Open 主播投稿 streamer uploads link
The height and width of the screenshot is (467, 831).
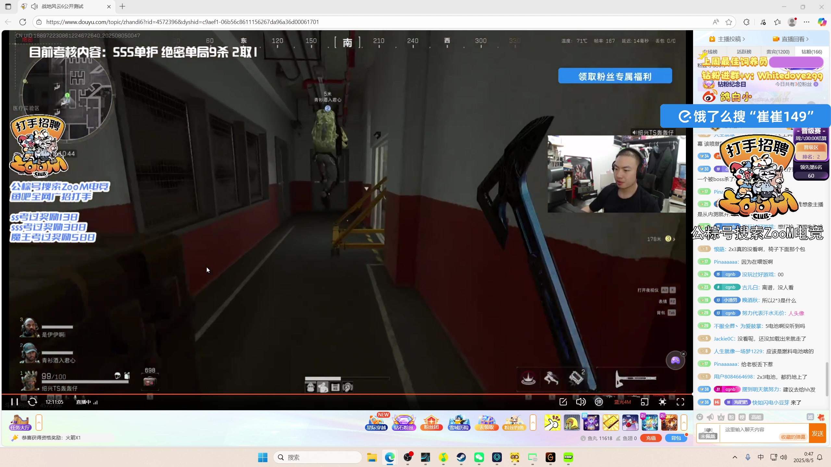(x=728, y=39)
